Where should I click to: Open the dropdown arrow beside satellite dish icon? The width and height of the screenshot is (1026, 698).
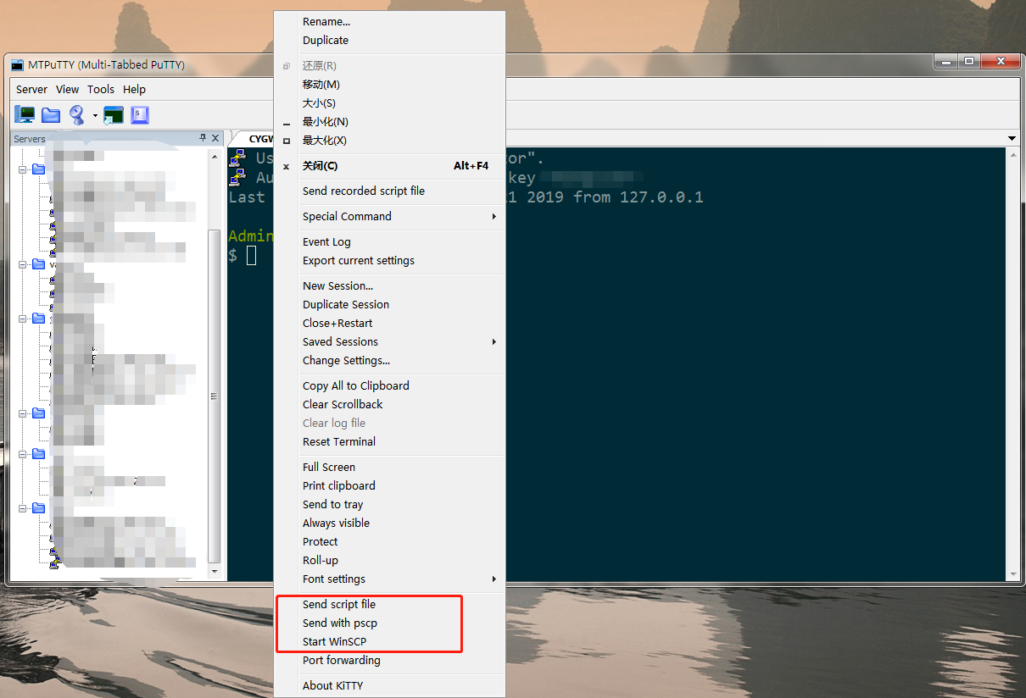coord(95,116)
